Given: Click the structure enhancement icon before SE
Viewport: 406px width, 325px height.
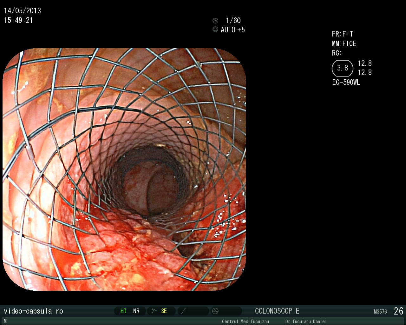Looking at the screenshot, I should pyautogui.click(x=154, y=311).
